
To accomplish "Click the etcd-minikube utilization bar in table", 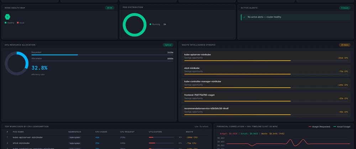I will pyautogui.click(x=161, y=143).
